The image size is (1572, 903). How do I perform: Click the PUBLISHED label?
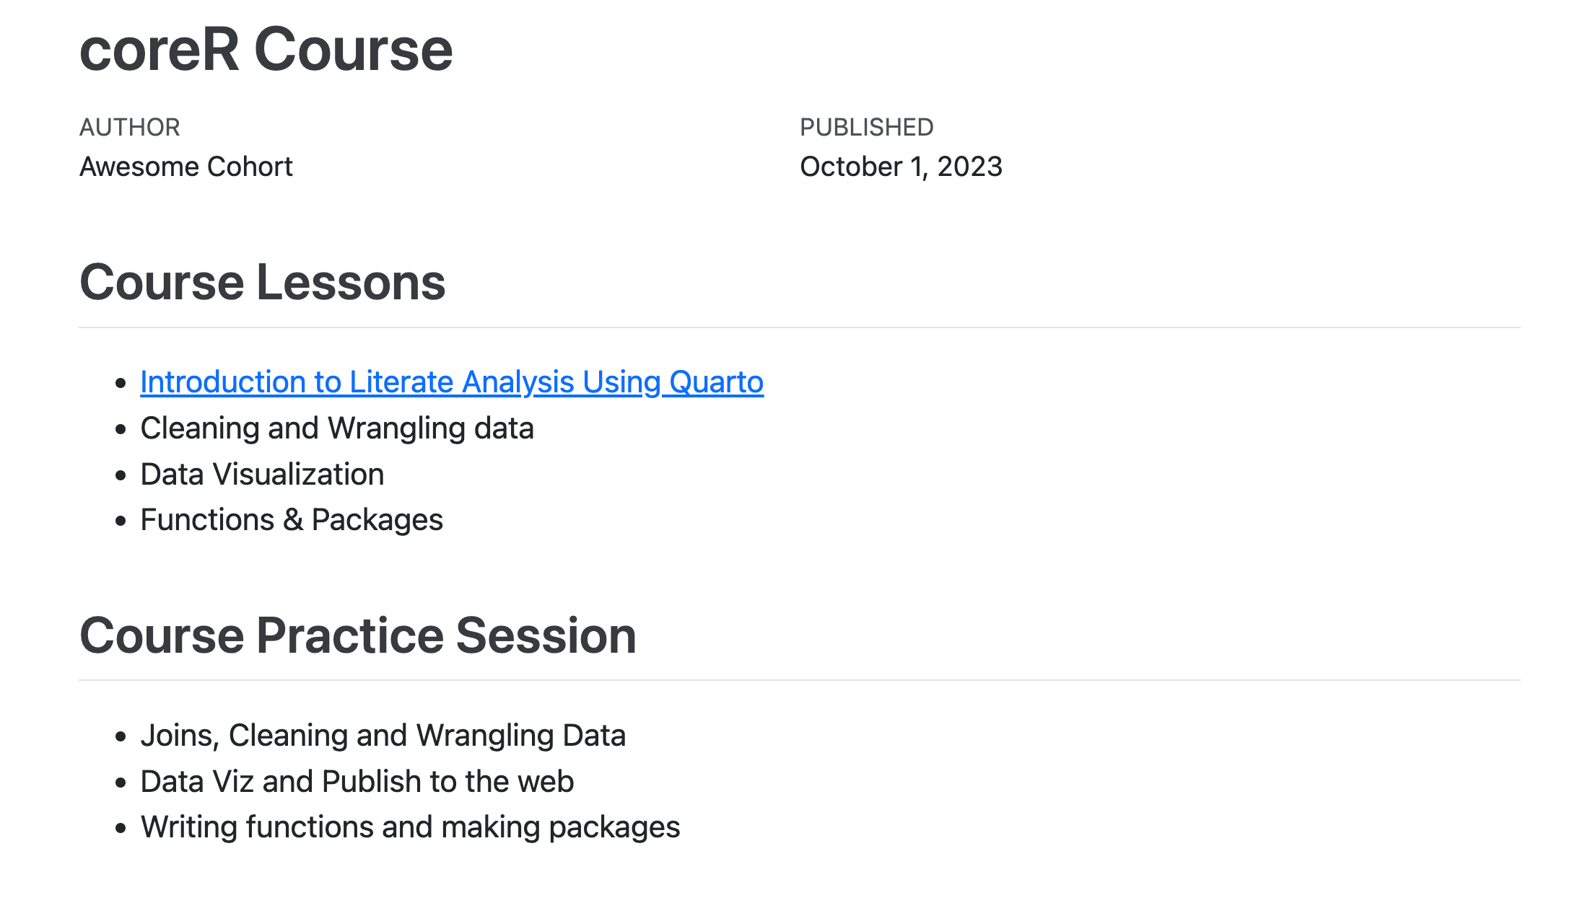pos(866,128)
